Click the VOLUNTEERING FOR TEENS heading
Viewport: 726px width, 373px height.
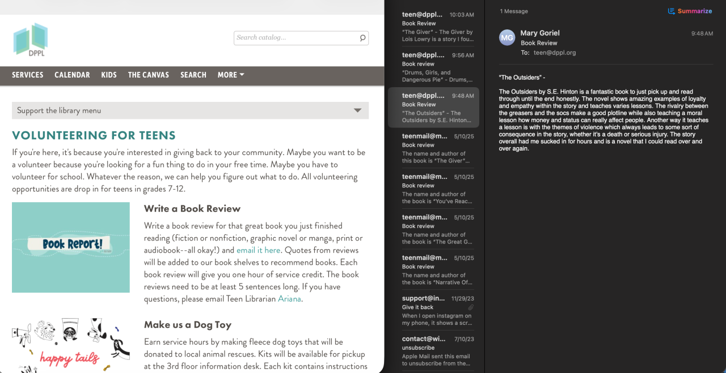[94, 135]
